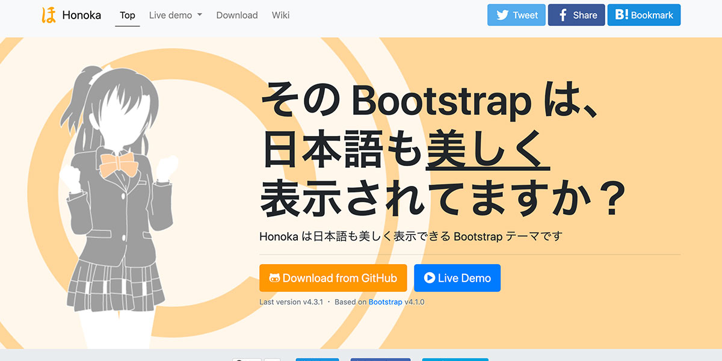Follow the blue Bootstrap hyperlink

pyautogui.click(x=385, y=302)
